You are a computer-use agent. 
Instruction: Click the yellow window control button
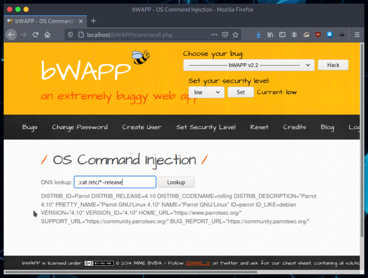(26, 9)
